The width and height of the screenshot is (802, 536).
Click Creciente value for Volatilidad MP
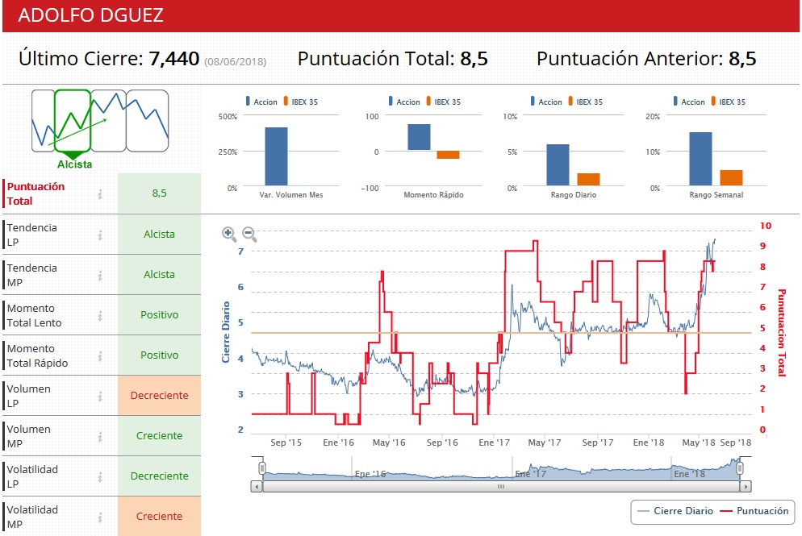(x=159, y=517)
